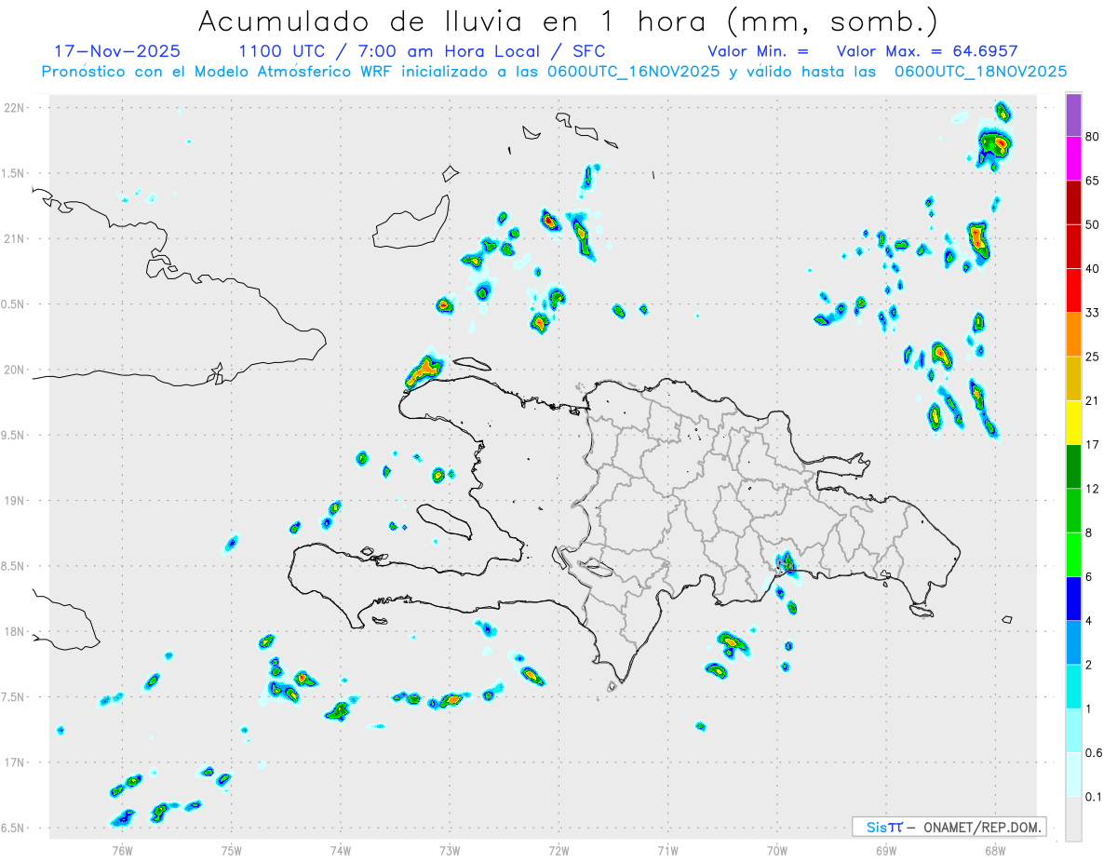This screenshot has height=863, width=1117.
Task: Click the '69W' longitude label
Action: tap(886, 850)
